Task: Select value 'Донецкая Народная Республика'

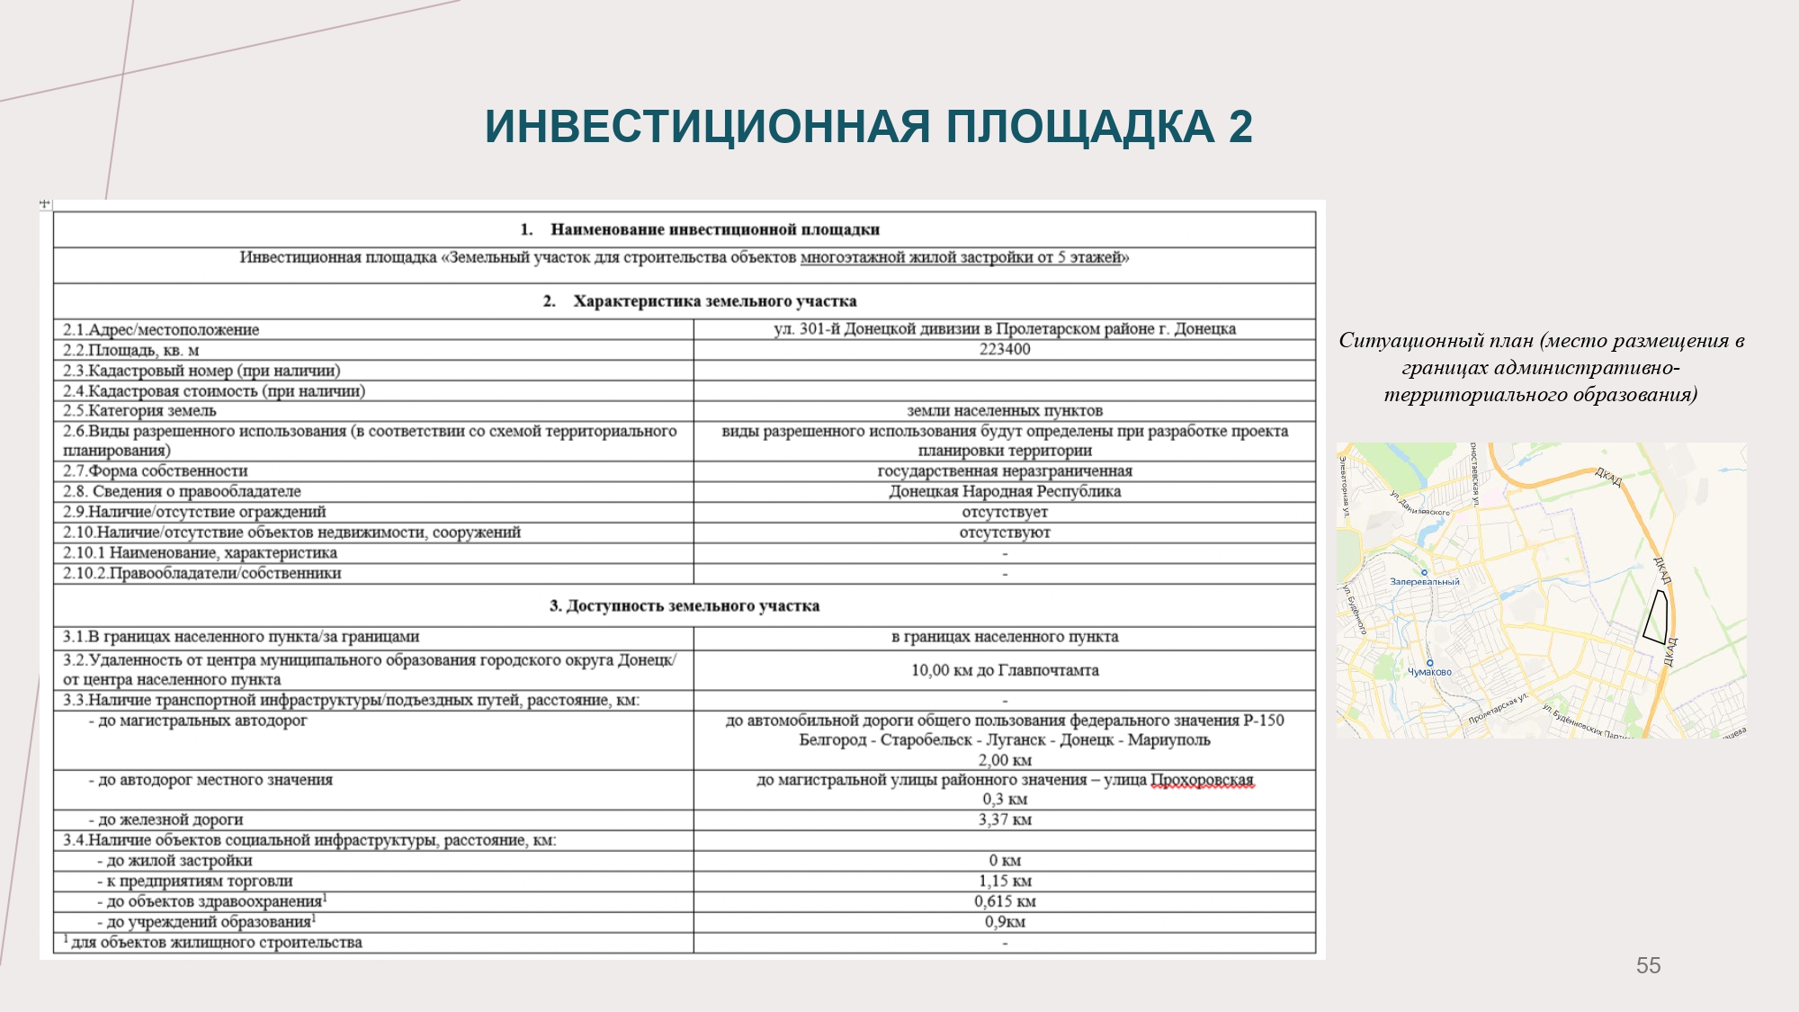Action: pyautogui.click(x=1005, y=492)
